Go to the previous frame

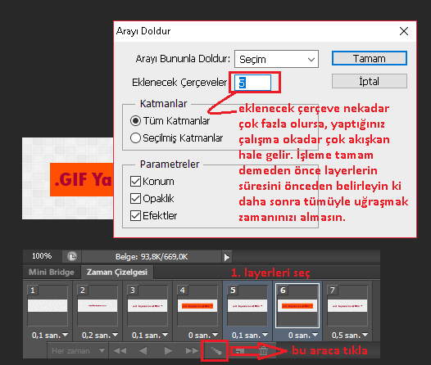click(143, 351)
